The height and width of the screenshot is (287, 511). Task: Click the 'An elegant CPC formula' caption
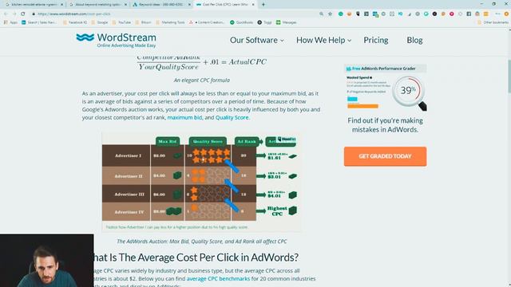click(x=201, y=80)
